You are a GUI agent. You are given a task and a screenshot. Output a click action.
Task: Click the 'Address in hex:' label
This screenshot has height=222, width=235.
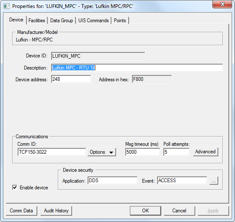(114, 80)
